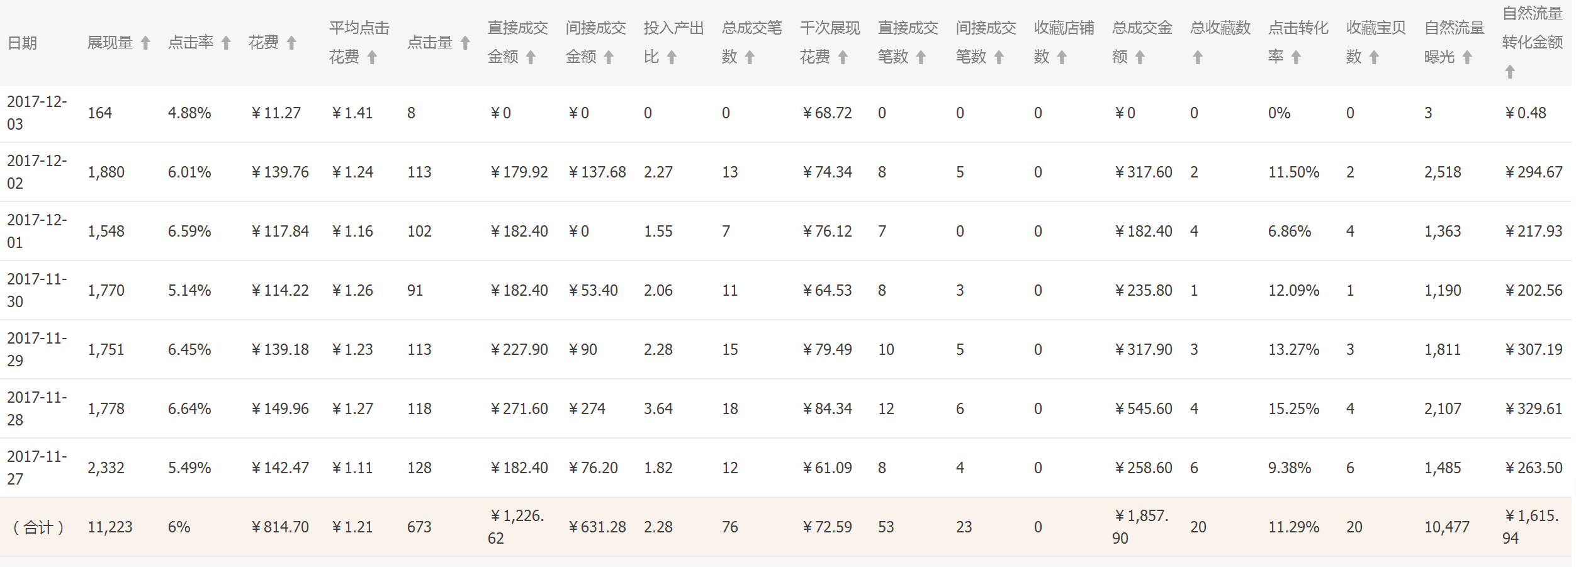Sort by 收藏宝贝数 arrow icon
This screenshot has height=567, width=1576.
tap(1374, 57)
